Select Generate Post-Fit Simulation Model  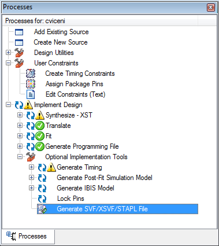click(105, 178)
